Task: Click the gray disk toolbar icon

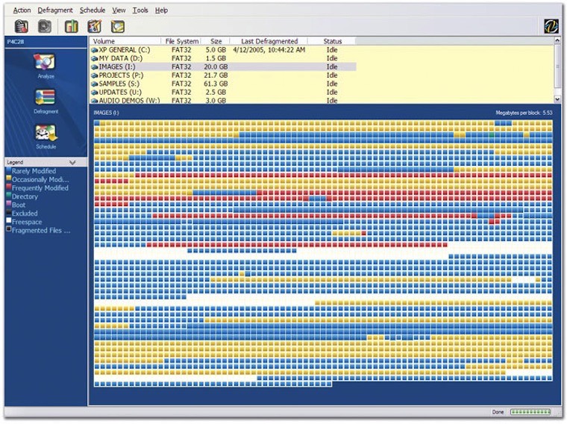Action: click(x=45, y=26)
